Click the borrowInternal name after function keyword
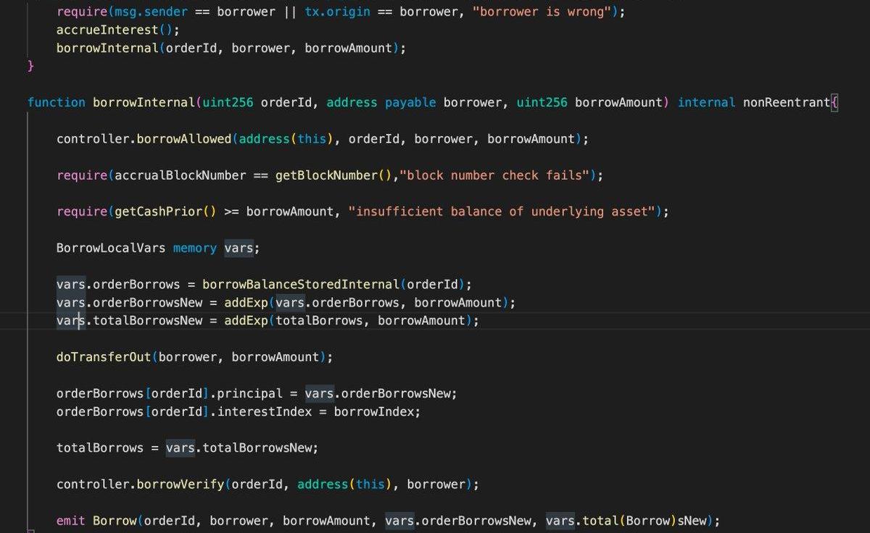The width and height of the screenshot is (870, 533). coord(144,102)
